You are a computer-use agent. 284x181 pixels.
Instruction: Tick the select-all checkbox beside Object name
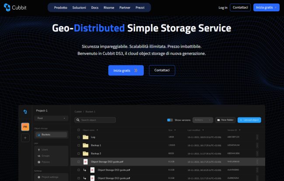(79, 130)
